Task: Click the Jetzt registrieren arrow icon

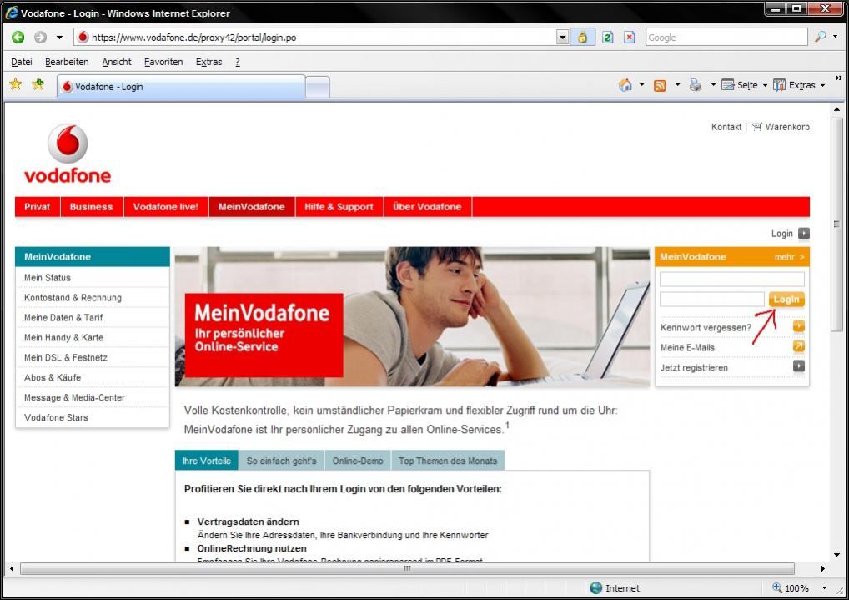Action: (799, 366)
